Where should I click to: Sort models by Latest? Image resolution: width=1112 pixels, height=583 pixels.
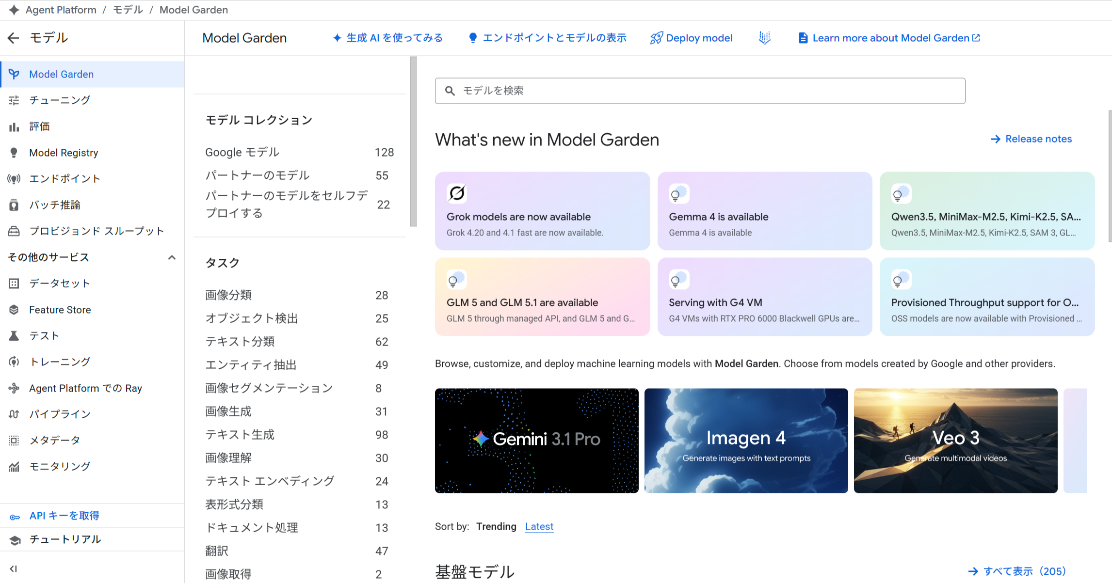539,526
